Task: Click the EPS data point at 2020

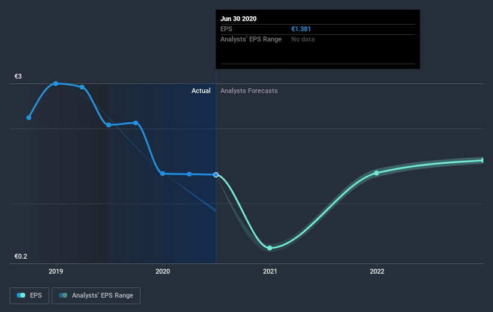Action: (163, 173)
